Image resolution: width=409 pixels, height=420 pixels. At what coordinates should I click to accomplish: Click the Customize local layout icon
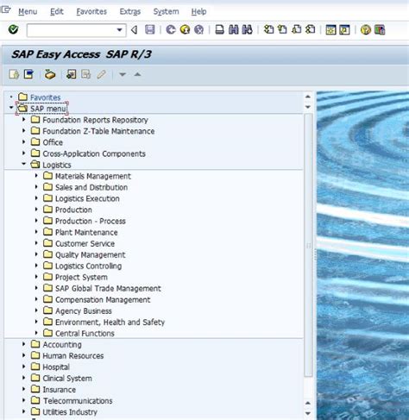[380, 29]
